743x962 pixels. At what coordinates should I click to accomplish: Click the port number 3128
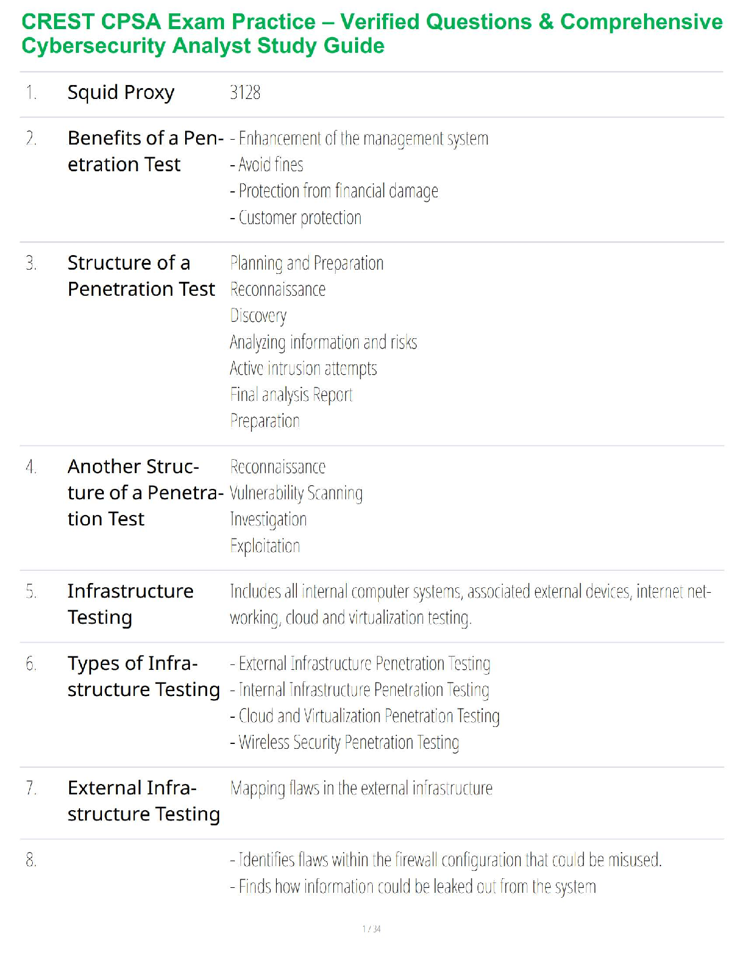pyautogui.click(x=245, y=92)
